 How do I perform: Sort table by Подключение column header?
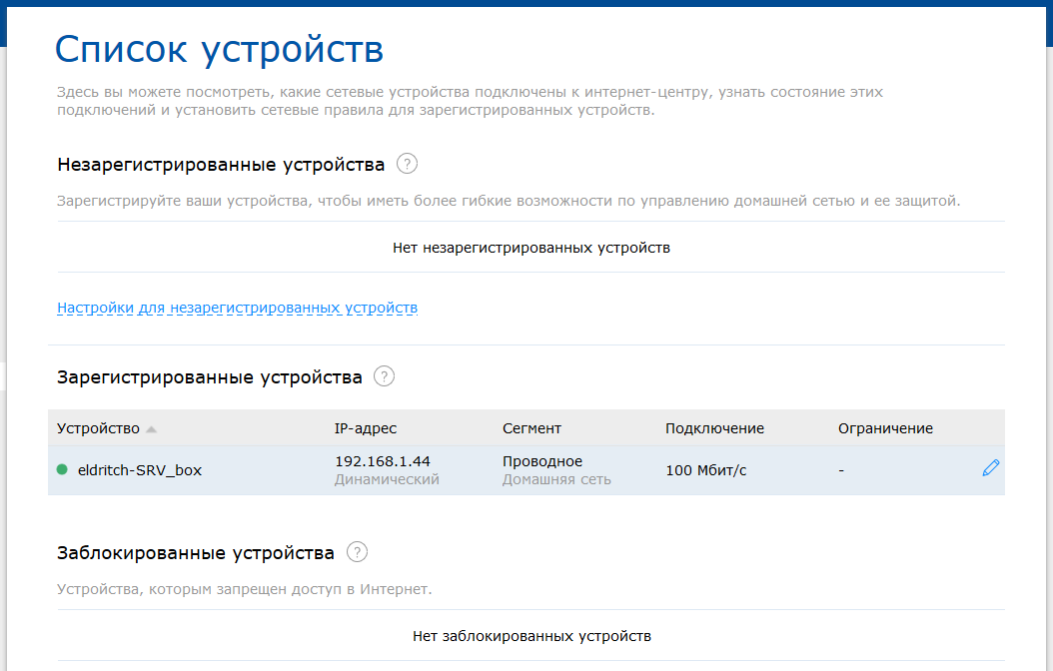pyautogui.click(x=714, y=428)
